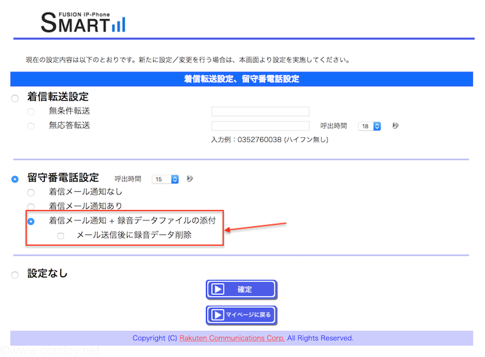Click the 着信転送設定、留守番電話設定 header text
Image resolution: width=485 pixels, height=357 pixels.
241,79
